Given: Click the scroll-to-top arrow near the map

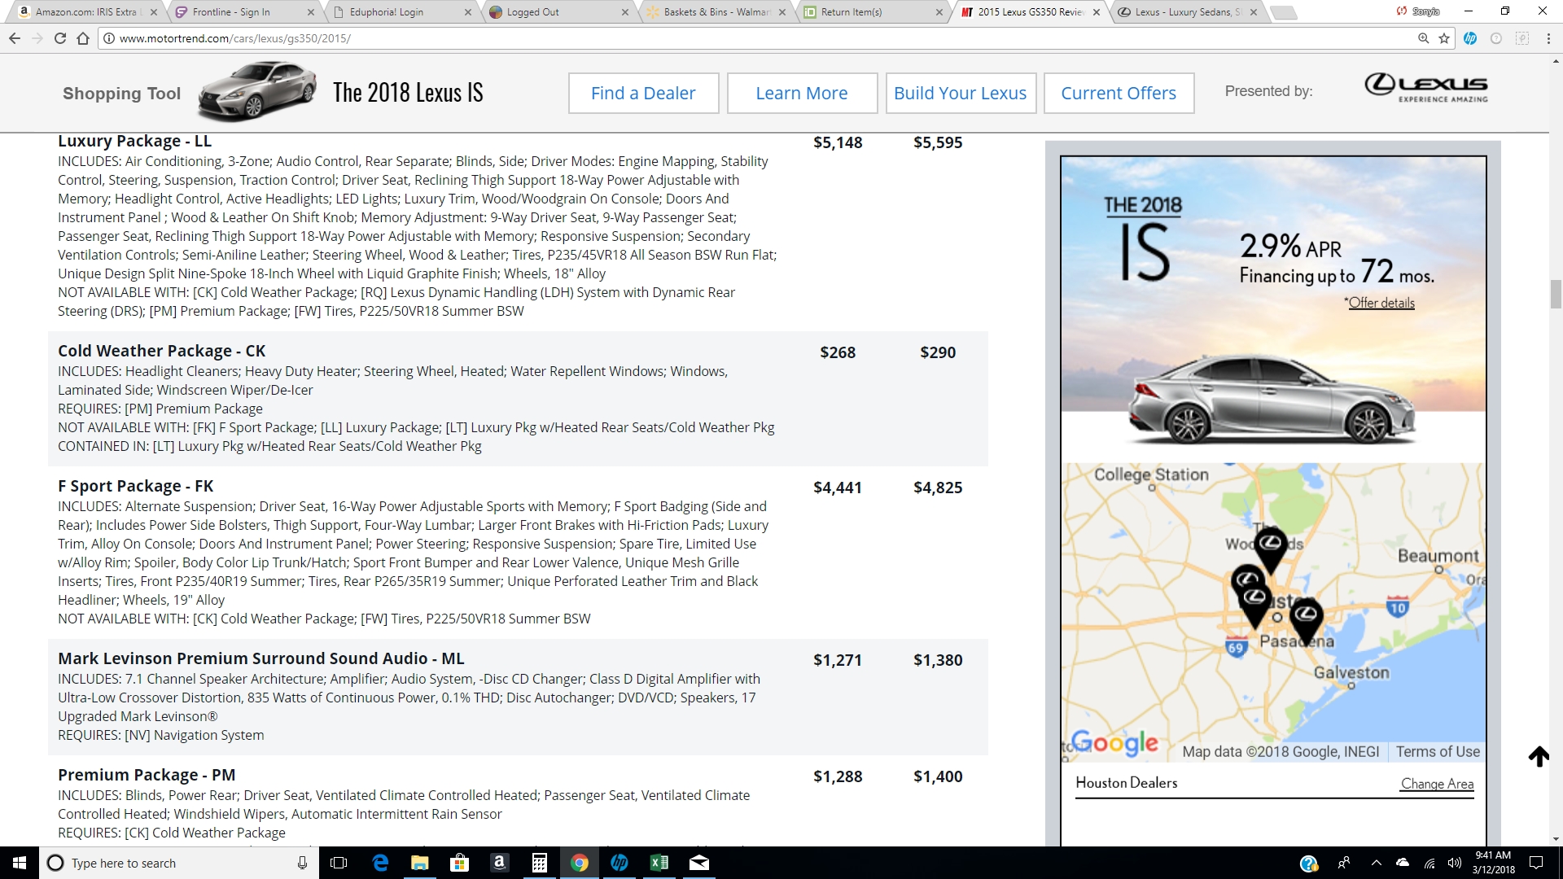Looking at the screenshot, I should click(1539, 756).
